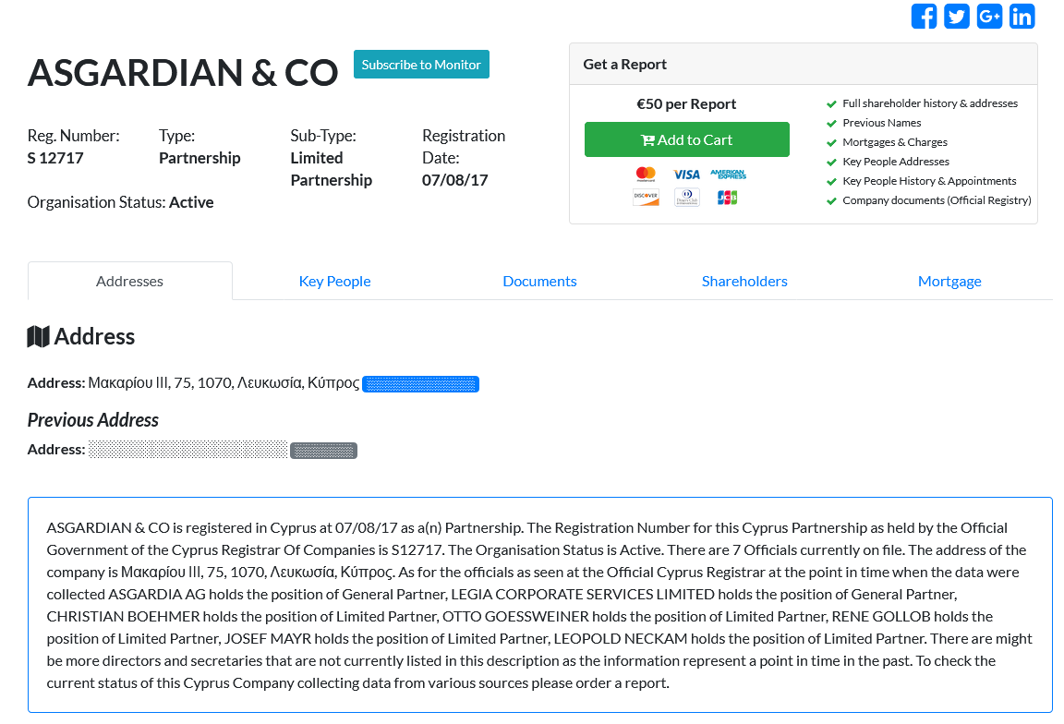Click the Discover card logo
This screenshot has width=1064, height=724.
coord(646,197)
